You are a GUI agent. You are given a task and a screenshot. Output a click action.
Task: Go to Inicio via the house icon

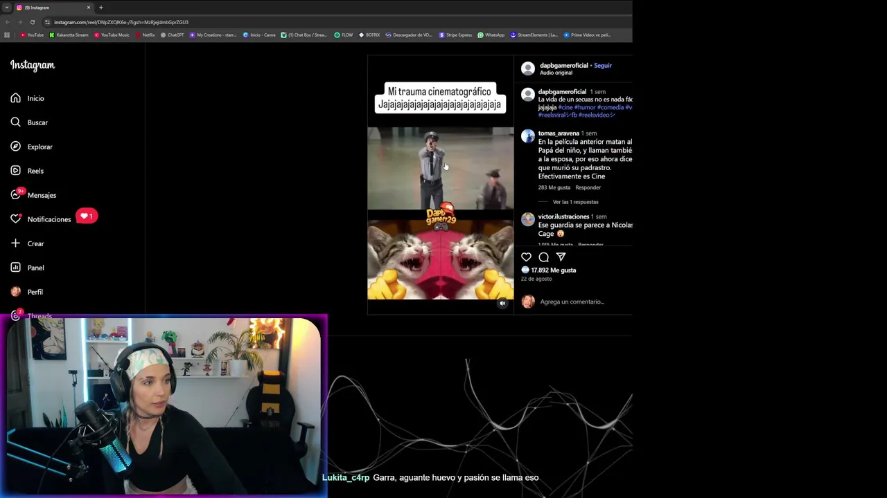pos(15,98)
